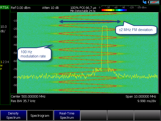Click the -30 y-axis label

coord(15,37)
